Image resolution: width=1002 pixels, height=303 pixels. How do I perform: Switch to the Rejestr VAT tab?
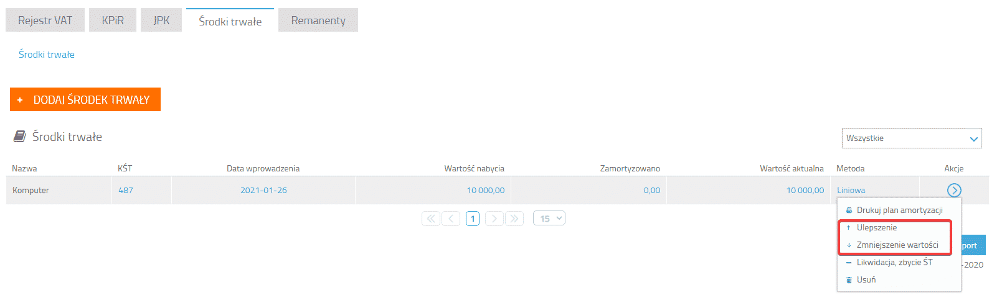(x=45, y=20)
